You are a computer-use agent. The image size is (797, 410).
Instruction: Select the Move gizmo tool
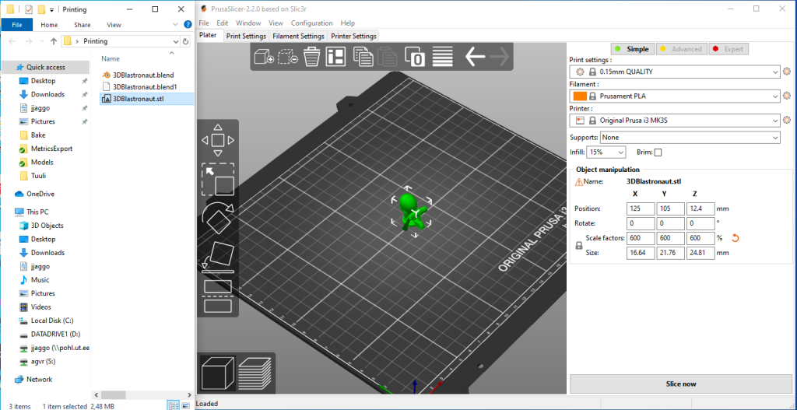click(218, 140)
